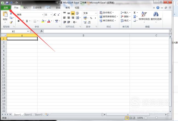Click the wrap text icon

[77, 13]
